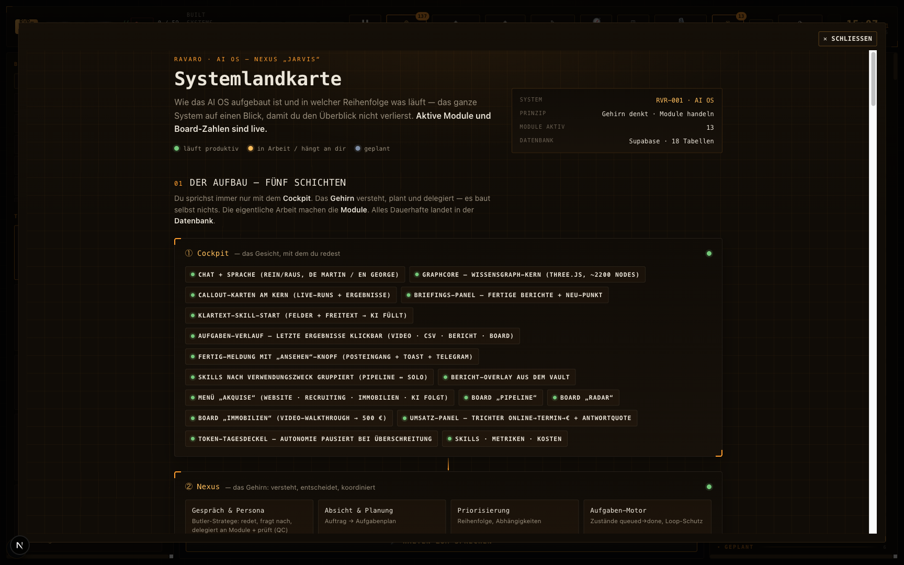The height and width of the screenshot is (565, 904).
Task: Click the 'Cockpit' layer heading
Action: pos(213,253)
